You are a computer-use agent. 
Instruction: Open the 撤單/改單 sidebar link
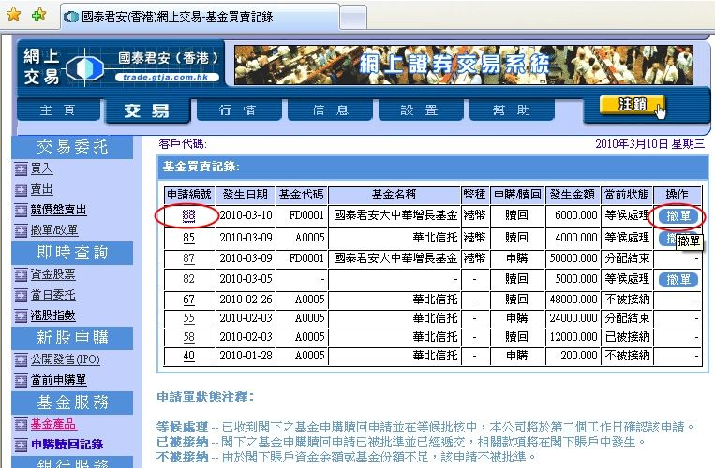pos(54,230)
